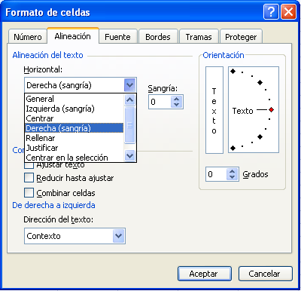This screenshot has height=291, width=301.
Task: Toggle the Combinar celdas checkbox
Action: [x=29, y=193]
